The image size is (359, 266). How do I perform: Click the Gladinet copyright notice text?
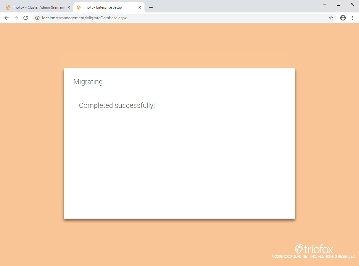314,257
